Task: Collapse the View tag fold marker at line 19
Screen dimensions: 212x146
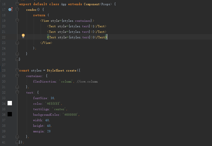Action: coord(17,21)
